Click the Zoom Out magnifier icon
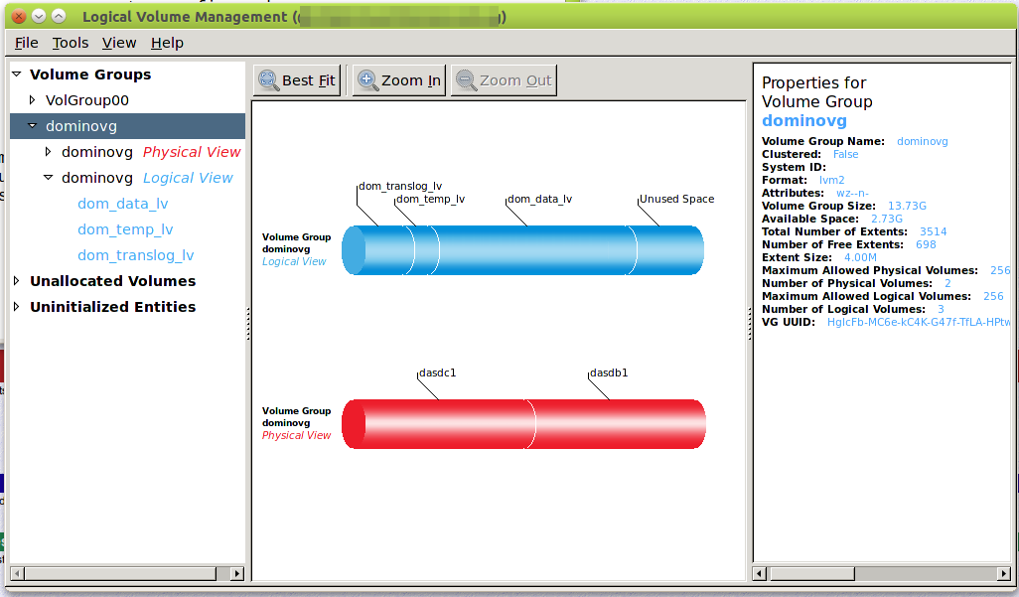 [466, 80]
